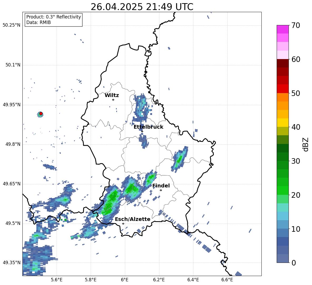Select the Findel city label
The width and height of the screenshot is (312, 285).
161,186
